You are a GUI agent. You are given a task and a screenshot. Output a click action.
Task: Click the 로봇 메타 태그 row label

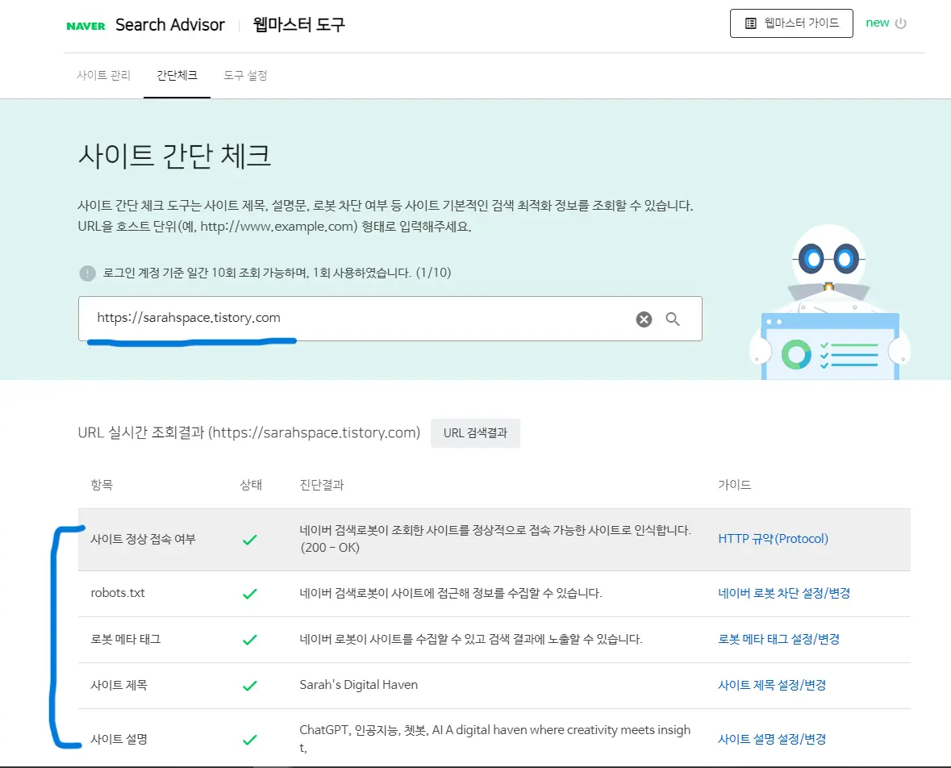pos(126,639)
